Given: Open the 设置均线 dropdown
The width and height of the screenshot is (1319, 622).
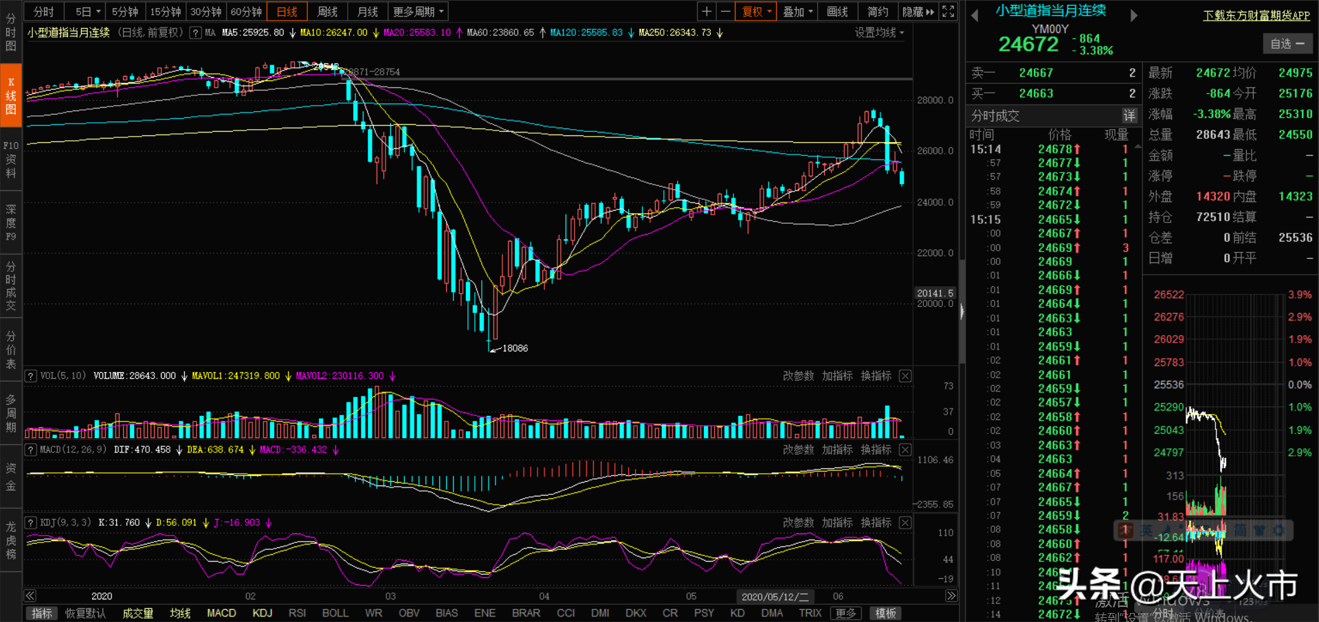Looking at the screenshot, I should click(879, 33).
